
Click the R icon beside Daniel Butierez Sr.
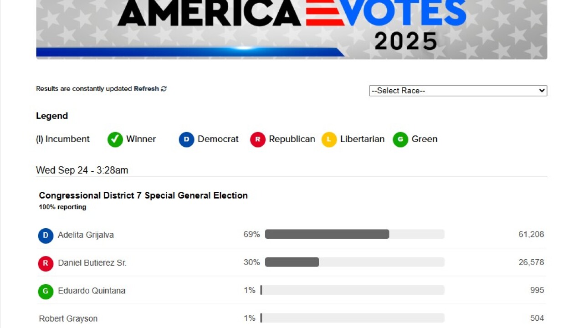45,263
